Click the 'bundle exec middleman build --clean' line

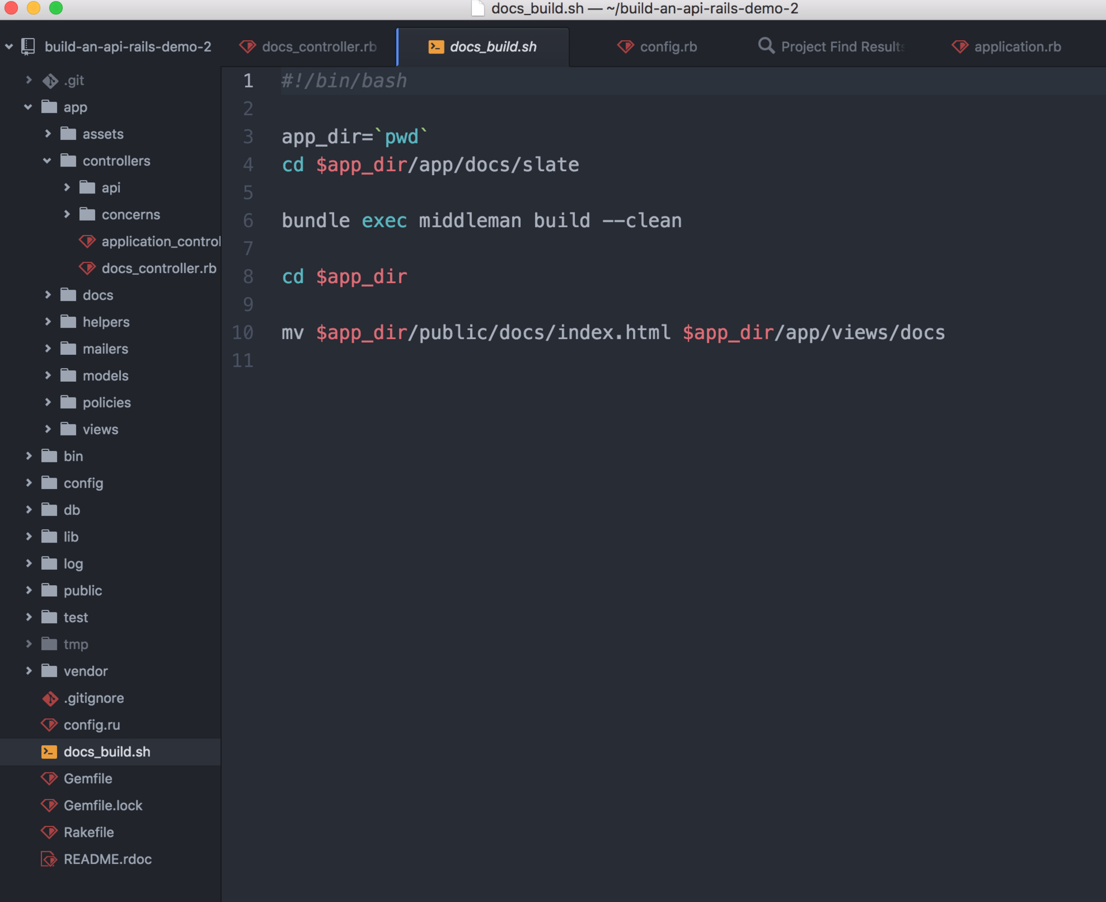click(x=482, y=221)
